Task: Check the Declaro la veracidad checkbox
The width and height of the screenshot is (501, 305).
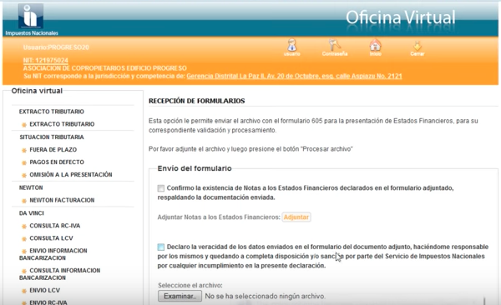Action: click(x=160, y=247)
